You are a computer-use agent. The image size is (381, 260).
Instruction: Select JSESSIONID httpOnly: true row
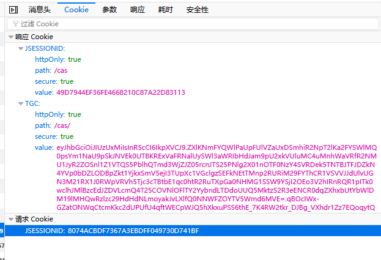click(x=193, y=59)
